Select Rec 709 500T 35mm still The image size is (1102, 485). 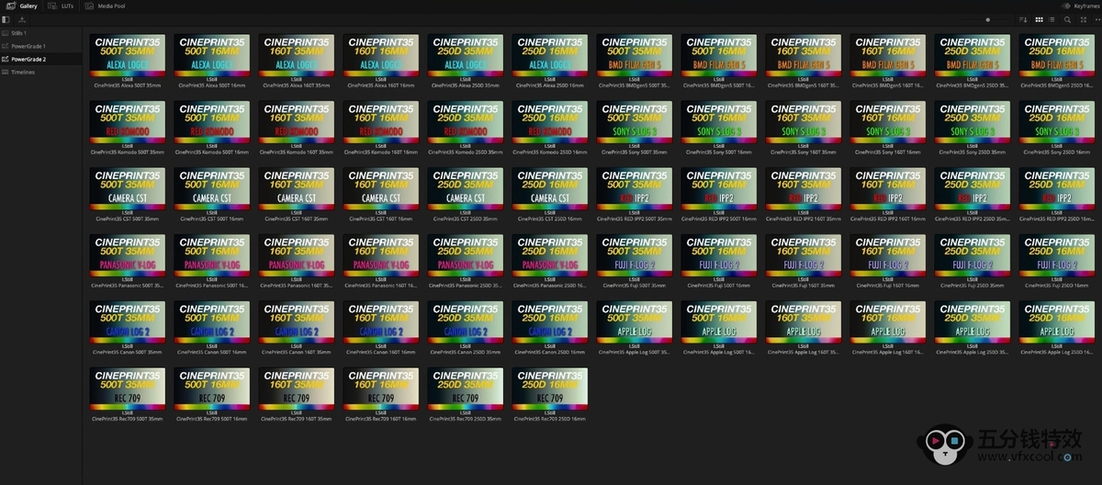127,389
